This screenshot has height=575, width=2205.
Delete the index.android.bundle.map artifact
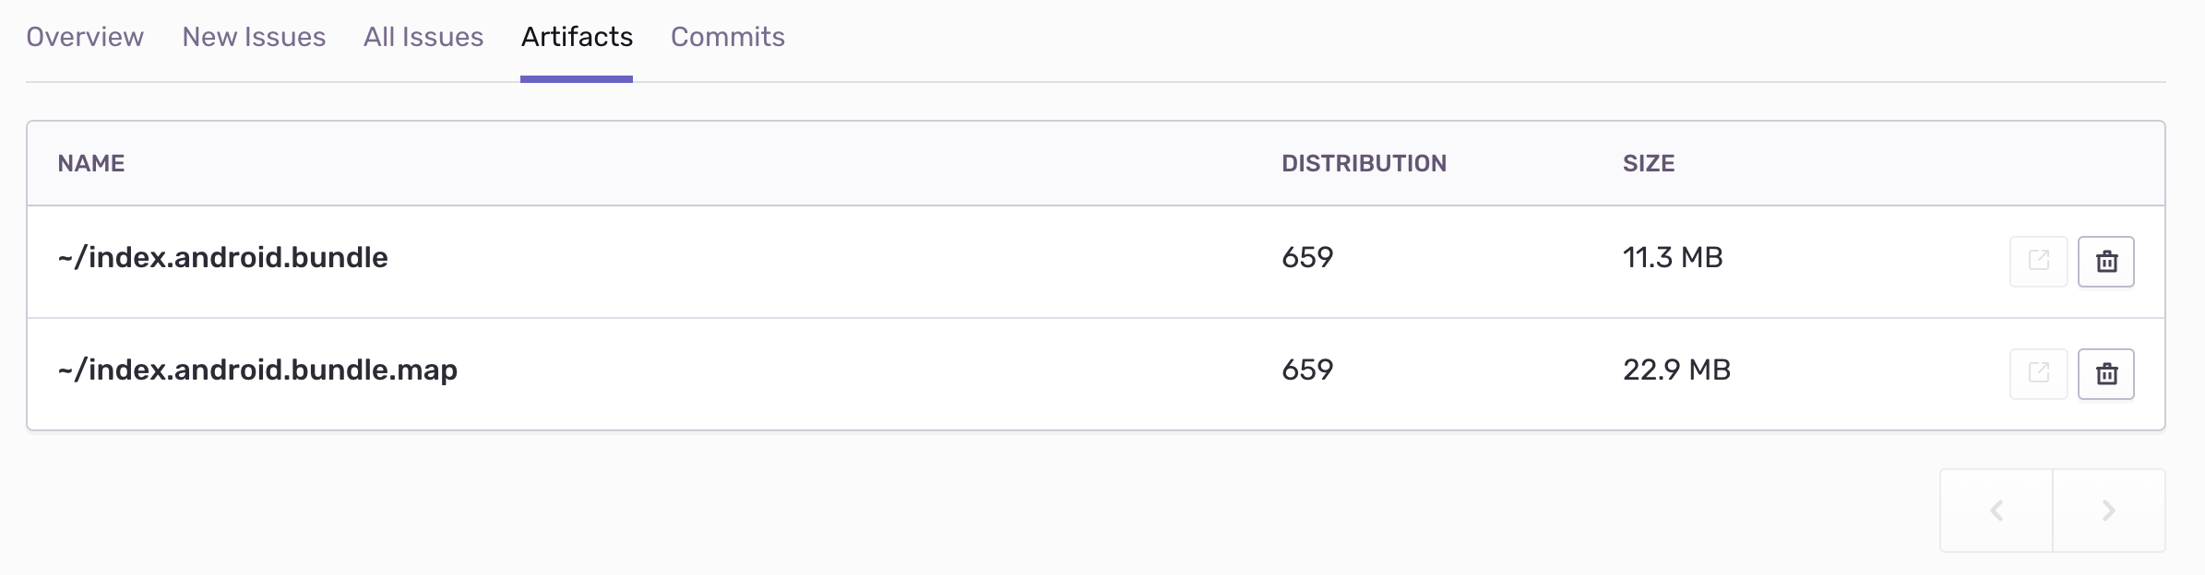pos(2106,373)
